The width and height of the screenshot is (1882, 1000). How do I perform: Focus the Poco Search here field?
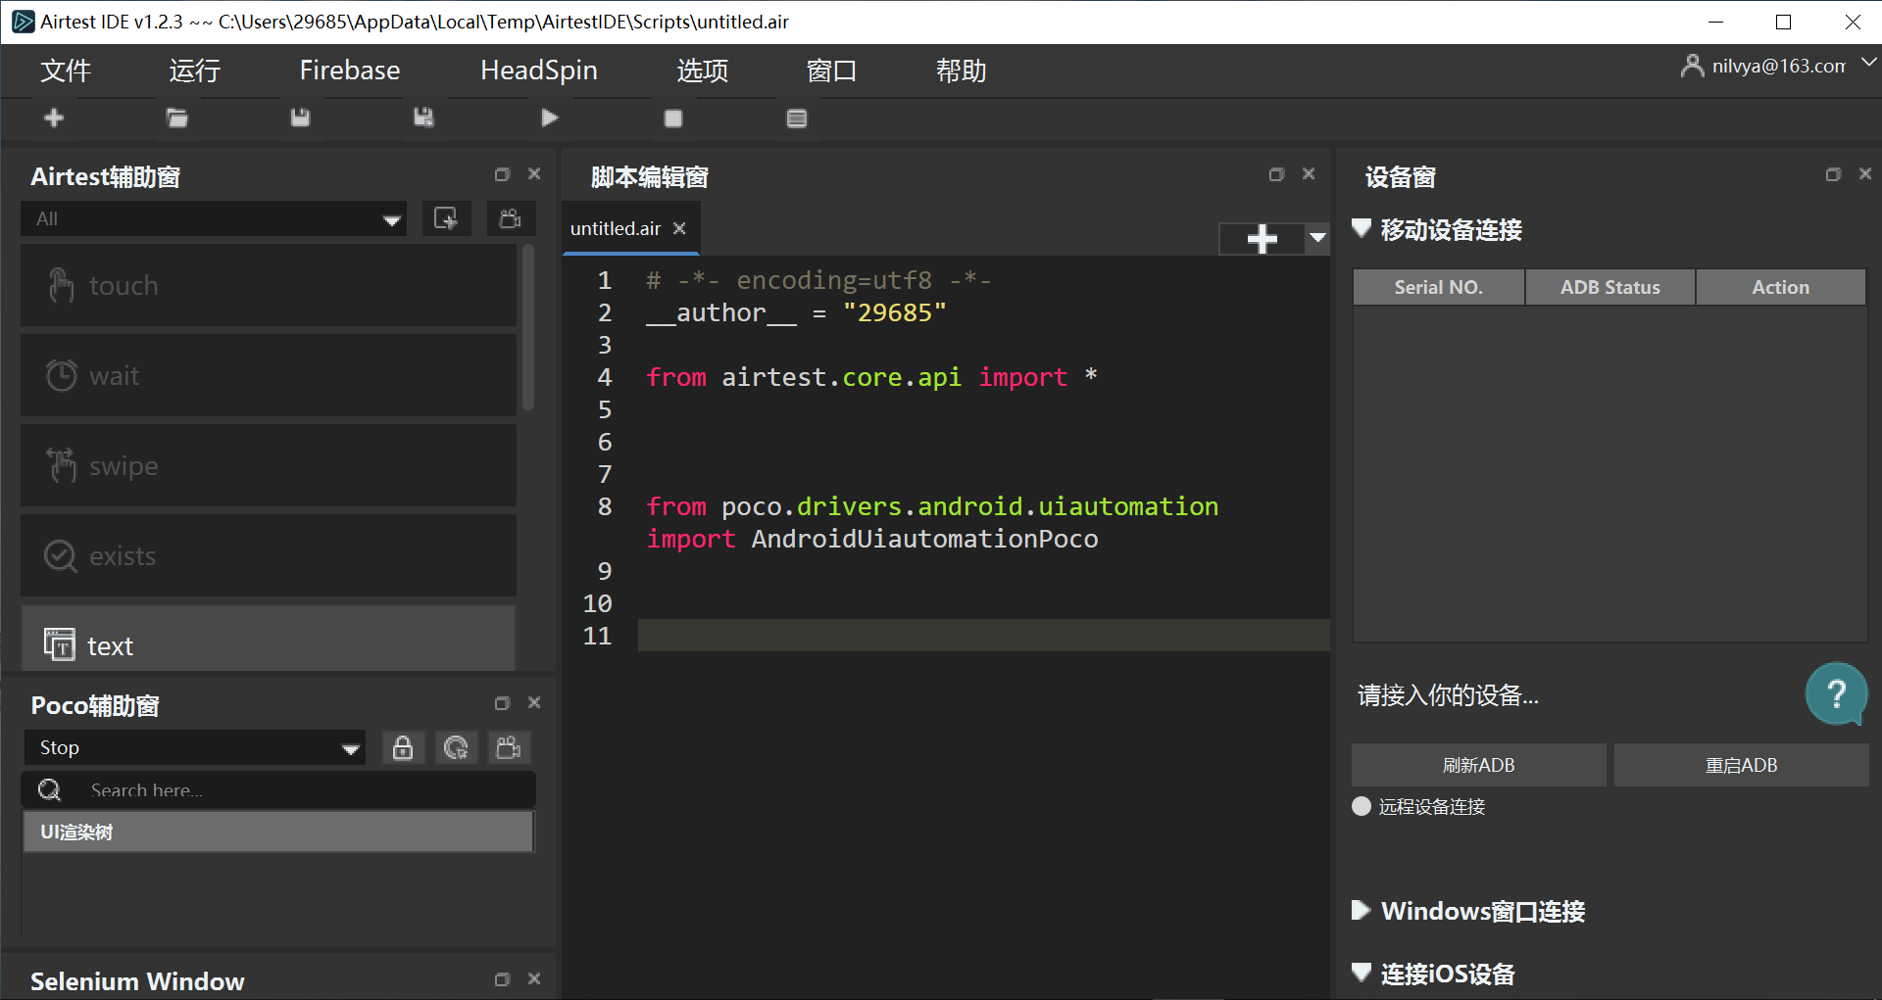[278, 789]
